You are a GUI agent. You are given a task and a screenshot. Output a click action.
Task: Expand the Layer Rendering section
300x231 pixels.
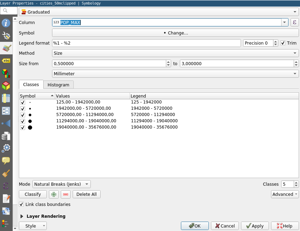pyautogui.click(x=22, y=216)
